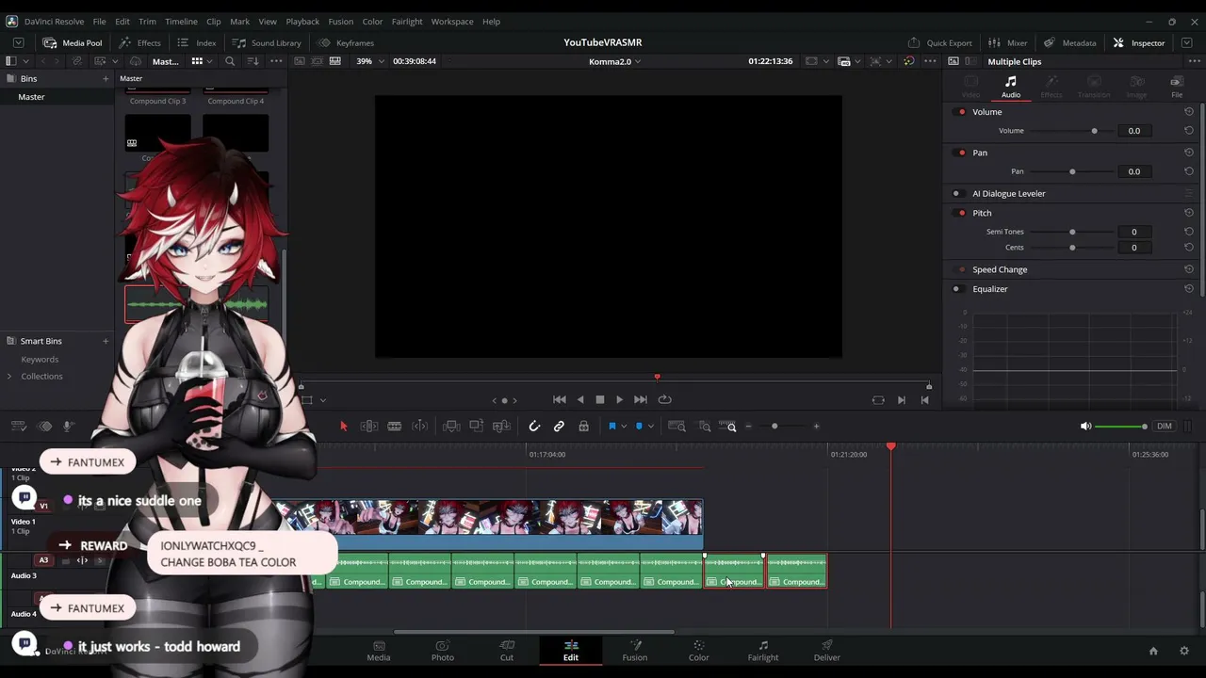This screenshot has width=1206, height=678.
Task: Open the File tab in the Inspector
Action: click(1177, 87)
